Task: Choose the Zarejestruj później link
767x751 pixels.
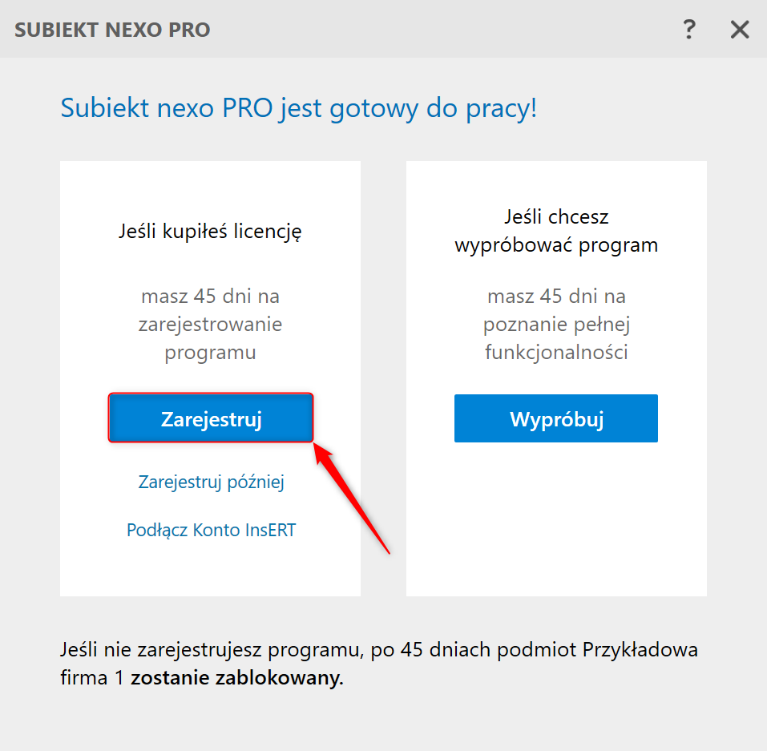Action: [x=211, y=482]
